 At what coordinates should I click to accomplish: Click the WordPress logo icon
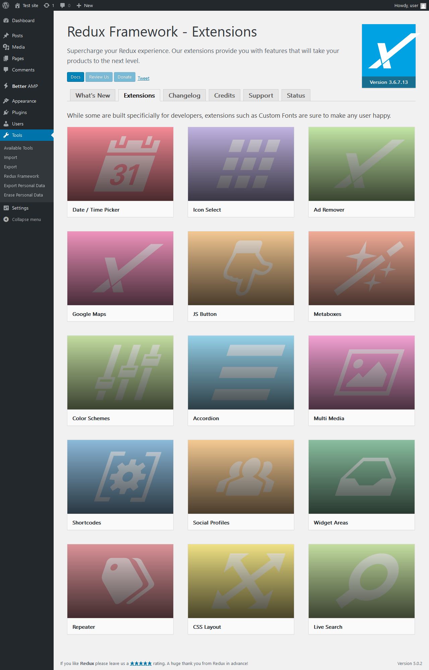[x=6, y=5]
